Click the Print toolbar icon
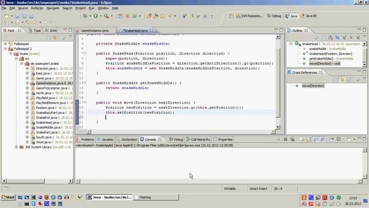The image size is (369, 208). [31, 16]
